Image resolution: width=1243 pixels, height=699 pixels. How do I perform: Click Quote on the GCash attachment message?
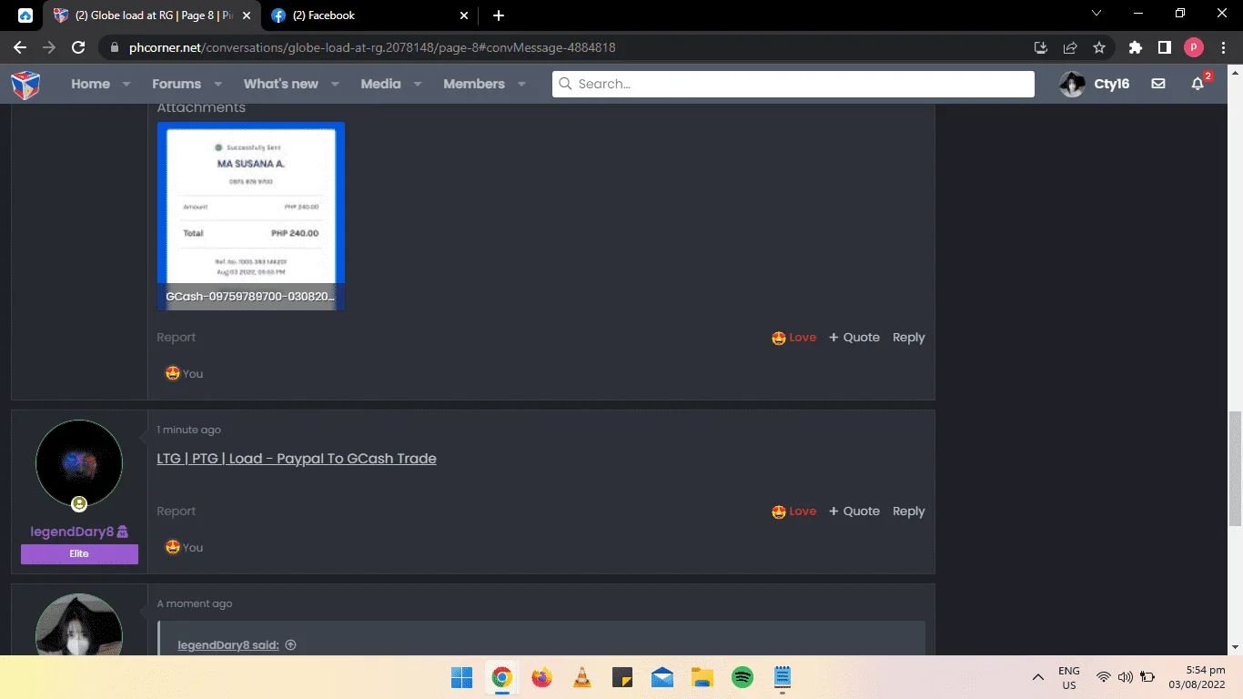[x=854, y=338]
